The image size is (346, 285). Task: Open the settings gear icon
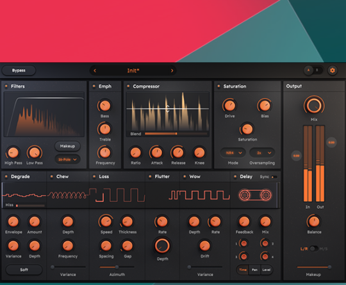click(x=333, y=70)
